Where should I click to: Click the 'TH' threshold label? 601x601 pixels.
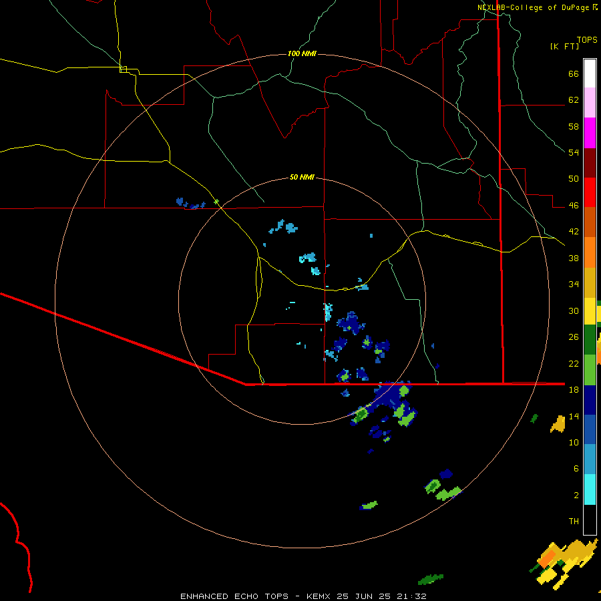pyautogui.click(x=574, y=522)
